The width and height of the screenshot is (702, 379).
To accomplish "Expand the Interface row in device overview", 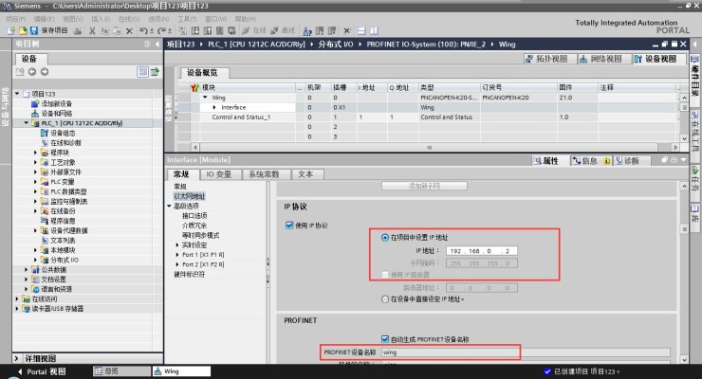I will pos(214,107).
